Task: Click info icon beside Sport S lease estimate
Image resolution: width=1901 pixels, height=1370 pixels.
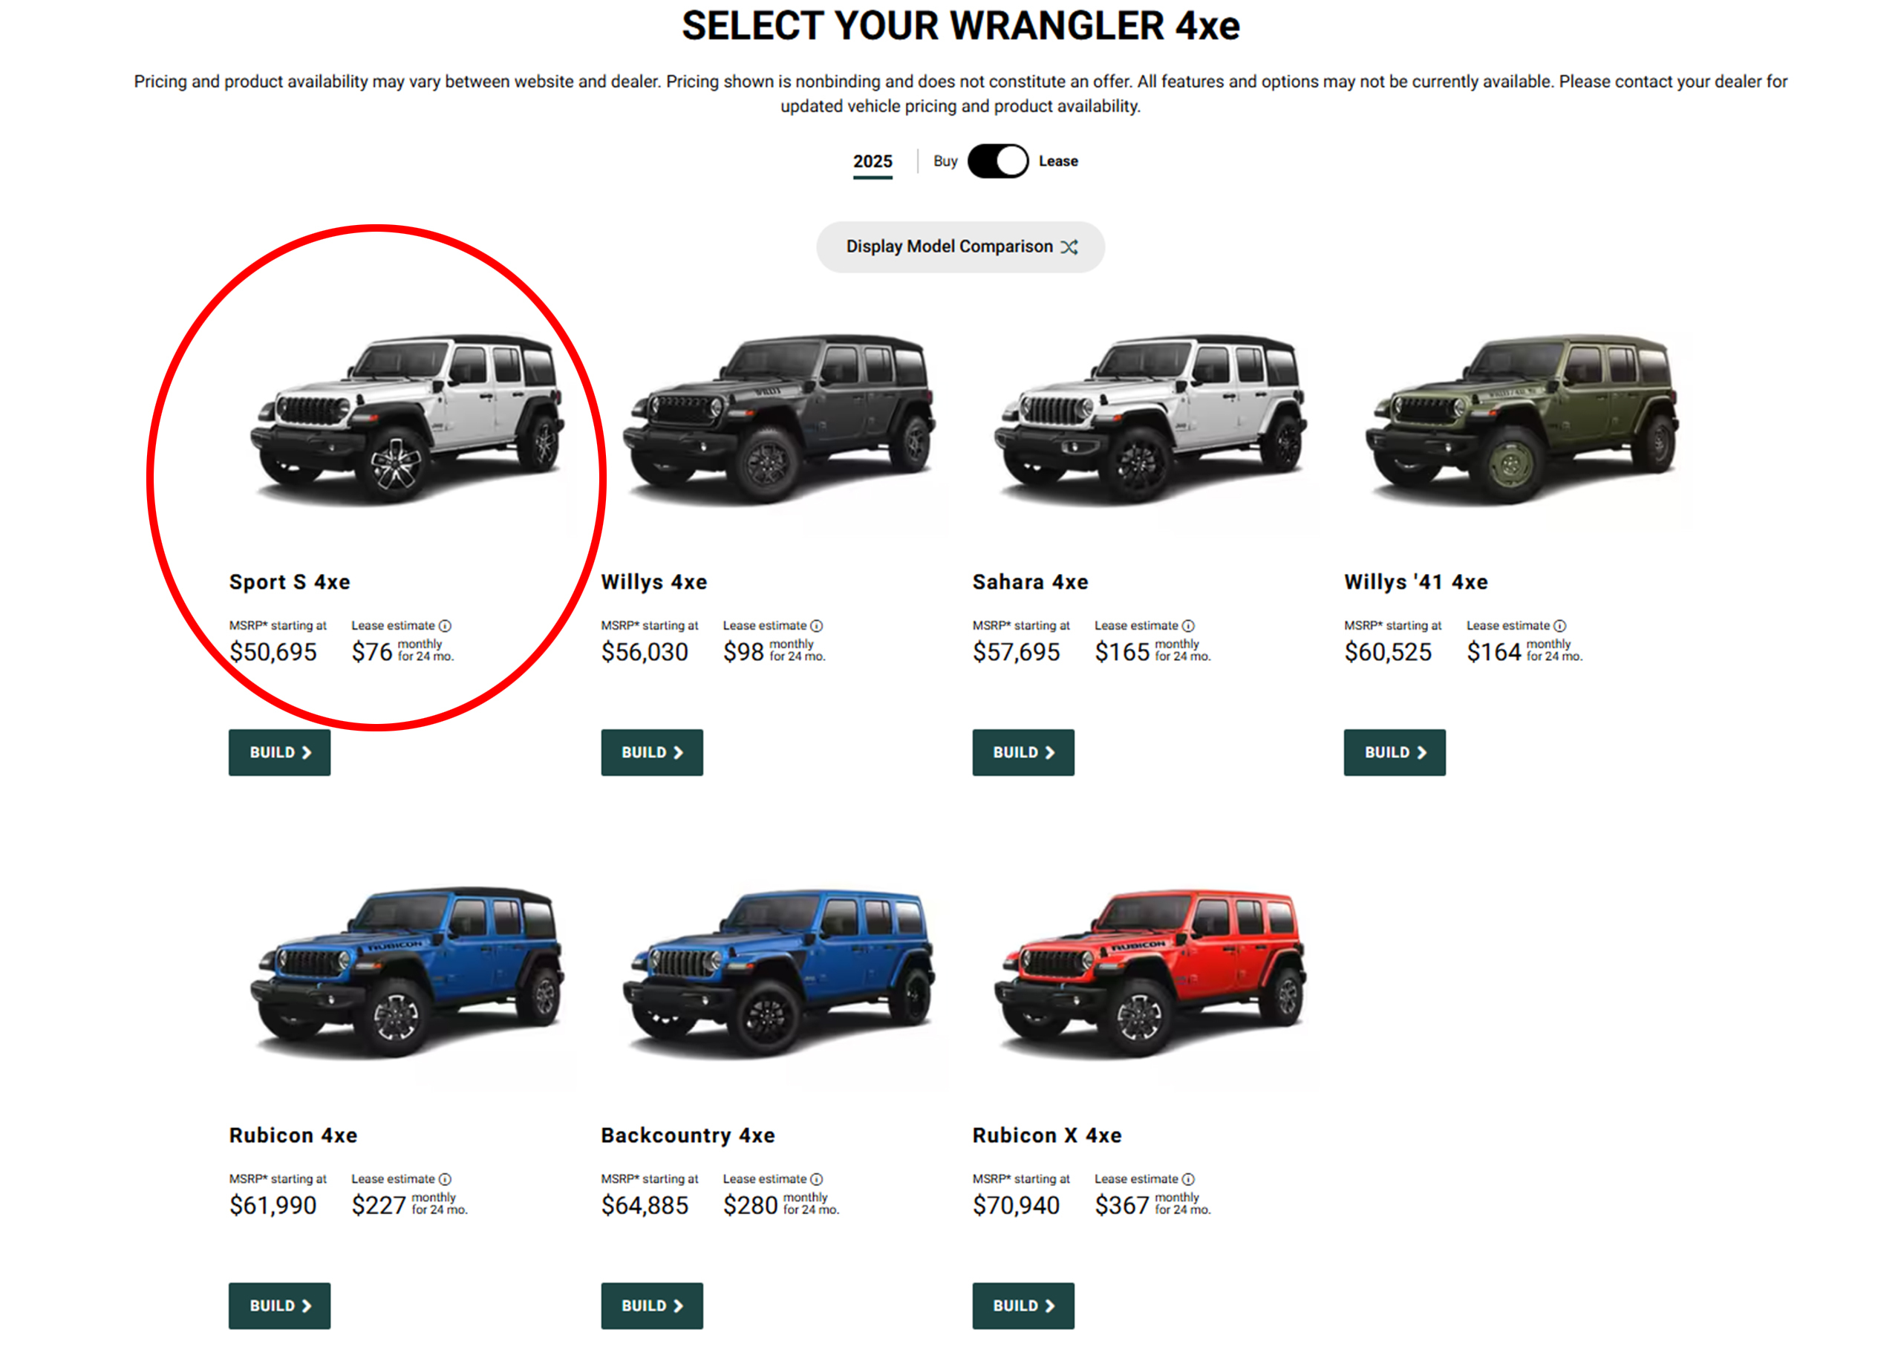Action: [x=445, y=626]
